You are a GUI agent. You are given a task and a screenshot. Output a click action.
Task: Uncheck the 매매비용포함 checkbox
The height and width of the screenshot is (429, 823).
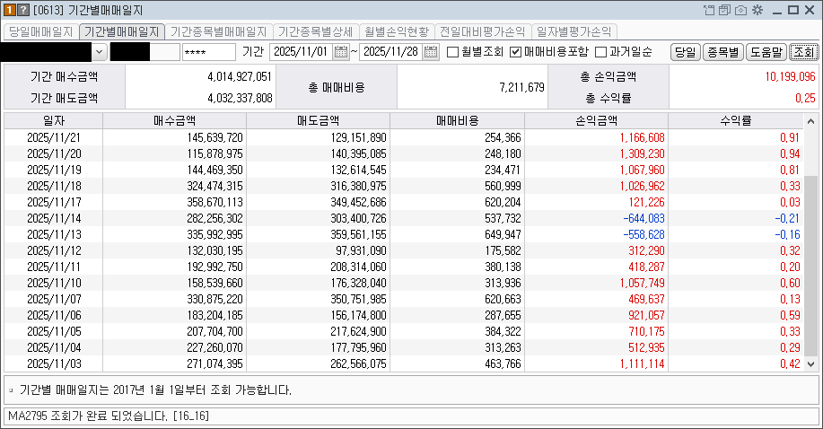[516, 52]
